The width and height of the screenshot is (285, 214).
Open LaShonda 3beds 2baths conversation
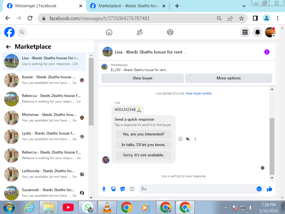point(44,174)
